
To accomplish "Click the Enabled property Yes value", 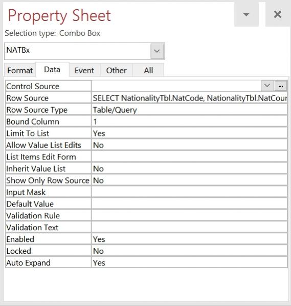I will tap(189, 239).
